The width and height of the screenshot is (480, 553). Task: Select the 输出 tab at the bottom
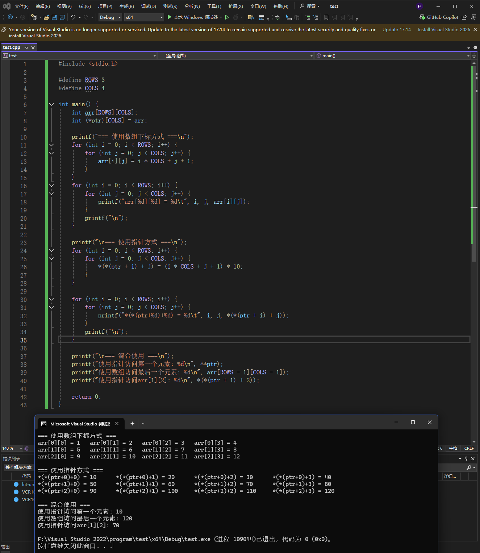(x=5, y=547)
